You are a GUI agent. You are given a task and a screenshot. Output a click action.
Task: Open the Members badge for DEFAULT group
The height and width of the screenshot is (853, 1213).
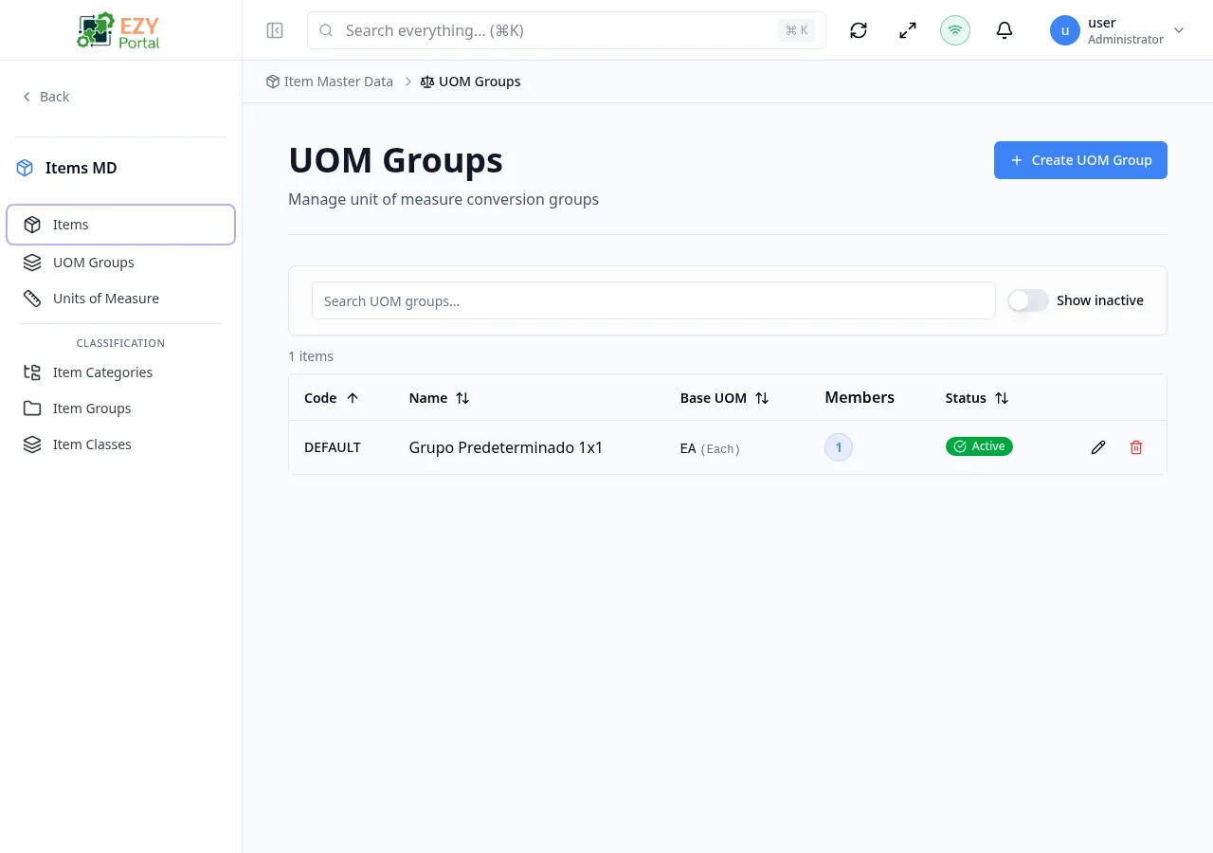[838, 446]
